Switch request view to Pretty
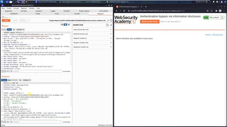Image resolution: width=227 pixels, height=127 pixels. [x=4, y=30]
